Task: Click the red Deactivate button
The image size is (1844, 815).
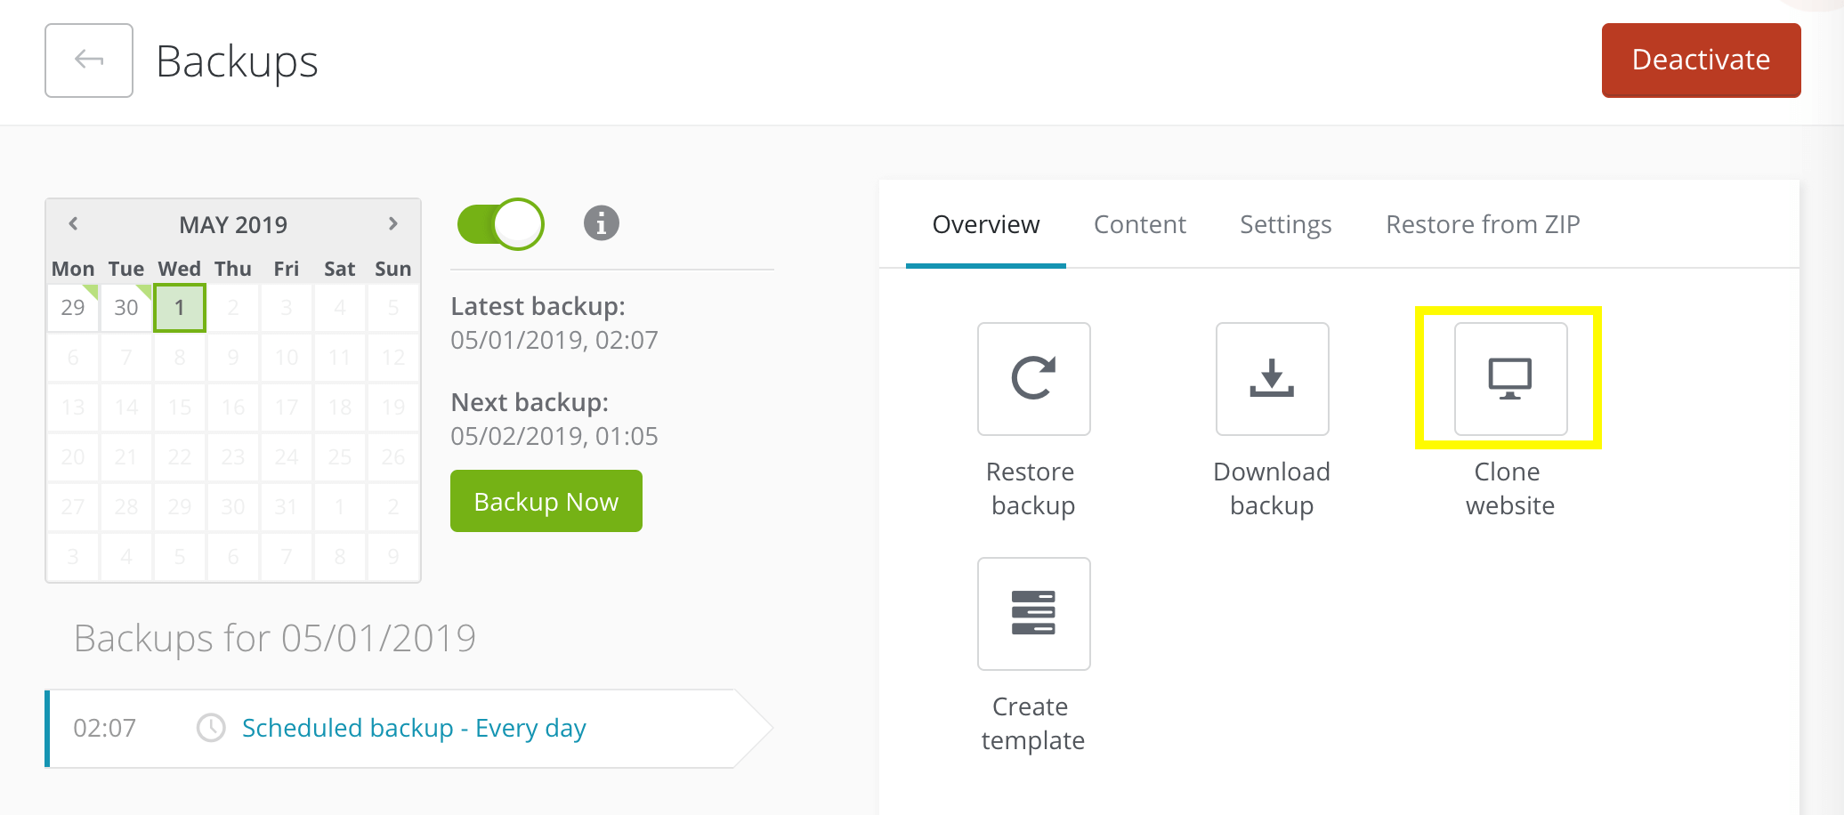Action: click(1701, 61)
